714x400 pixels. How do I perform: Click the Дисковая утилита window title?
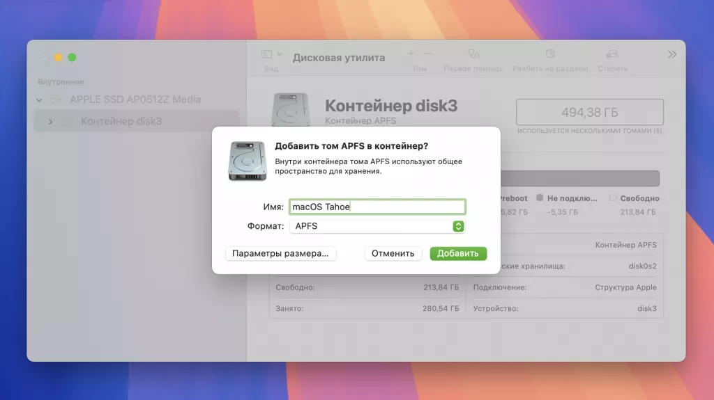coord(339,58)
